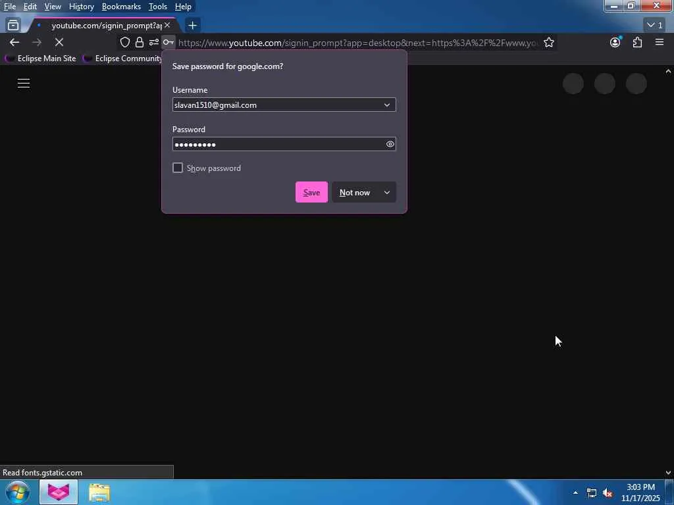Viewport: 674px width, 505px height.
Task: Open Eclipse Community bookmark
Action: [123, 59]
